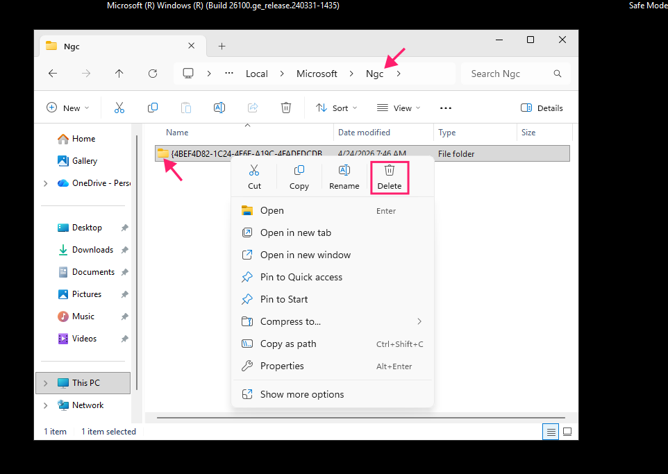Click the Rename icon in the toolbar
This screenshot has width=668, height=474.
pyautogui.click(x=219, y=108)
